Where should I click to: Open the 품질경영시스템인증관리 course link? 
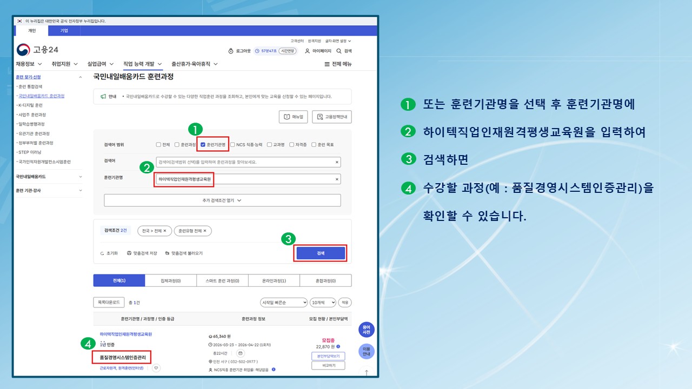pyautogui.click(x=122, y=357)
